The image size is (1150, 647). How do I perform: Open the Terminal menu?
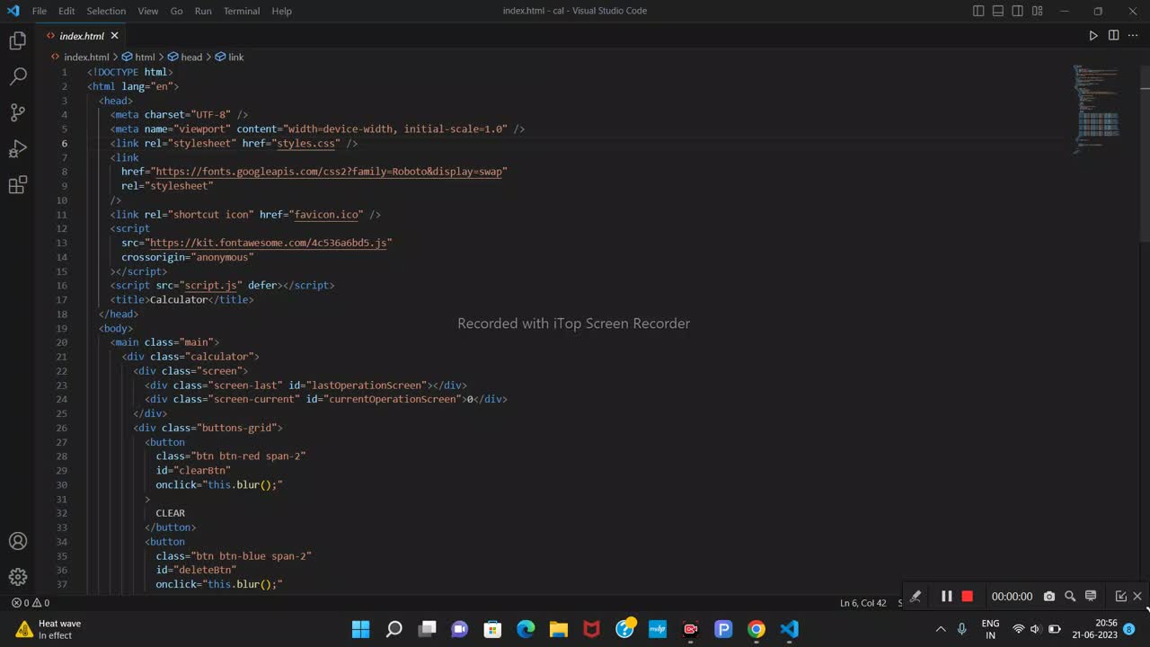click(x=241, y=11)
